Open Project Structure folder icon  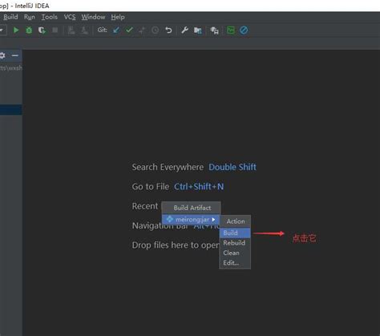click(x=198, y=30)
